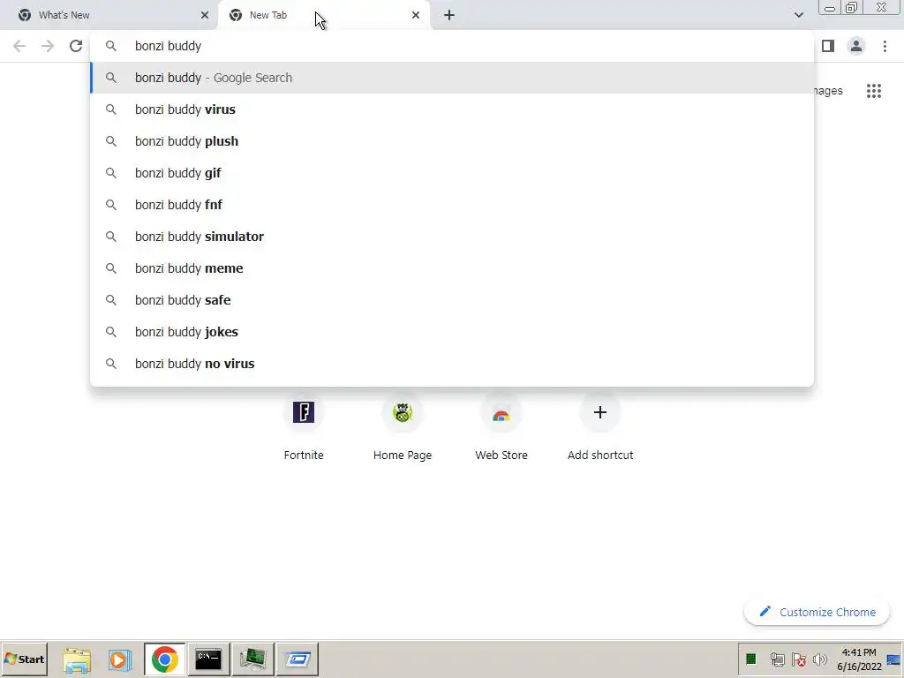
Task: Open the side panel icon
Action: 828,46
